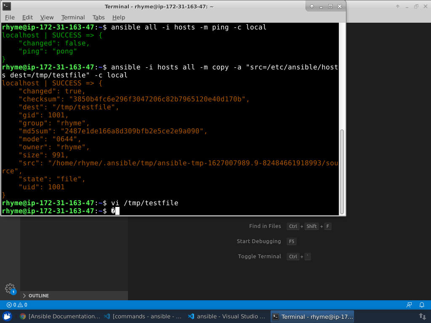
Task: Open the Tabs menu in Terminal
Action: tap(98, 17)
